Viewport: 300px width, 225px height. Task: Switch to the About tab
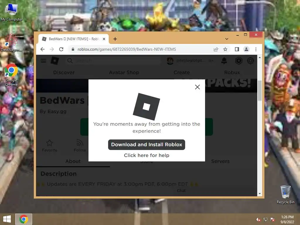[73, 161]
